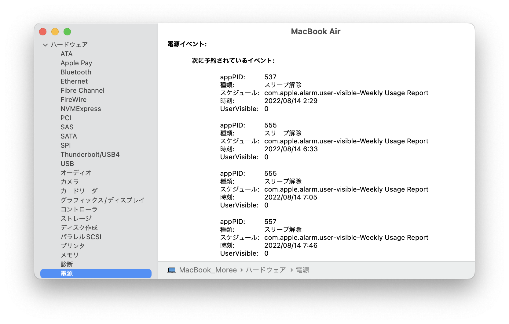Select FireWire in sidebar

(x=73, y=100)
